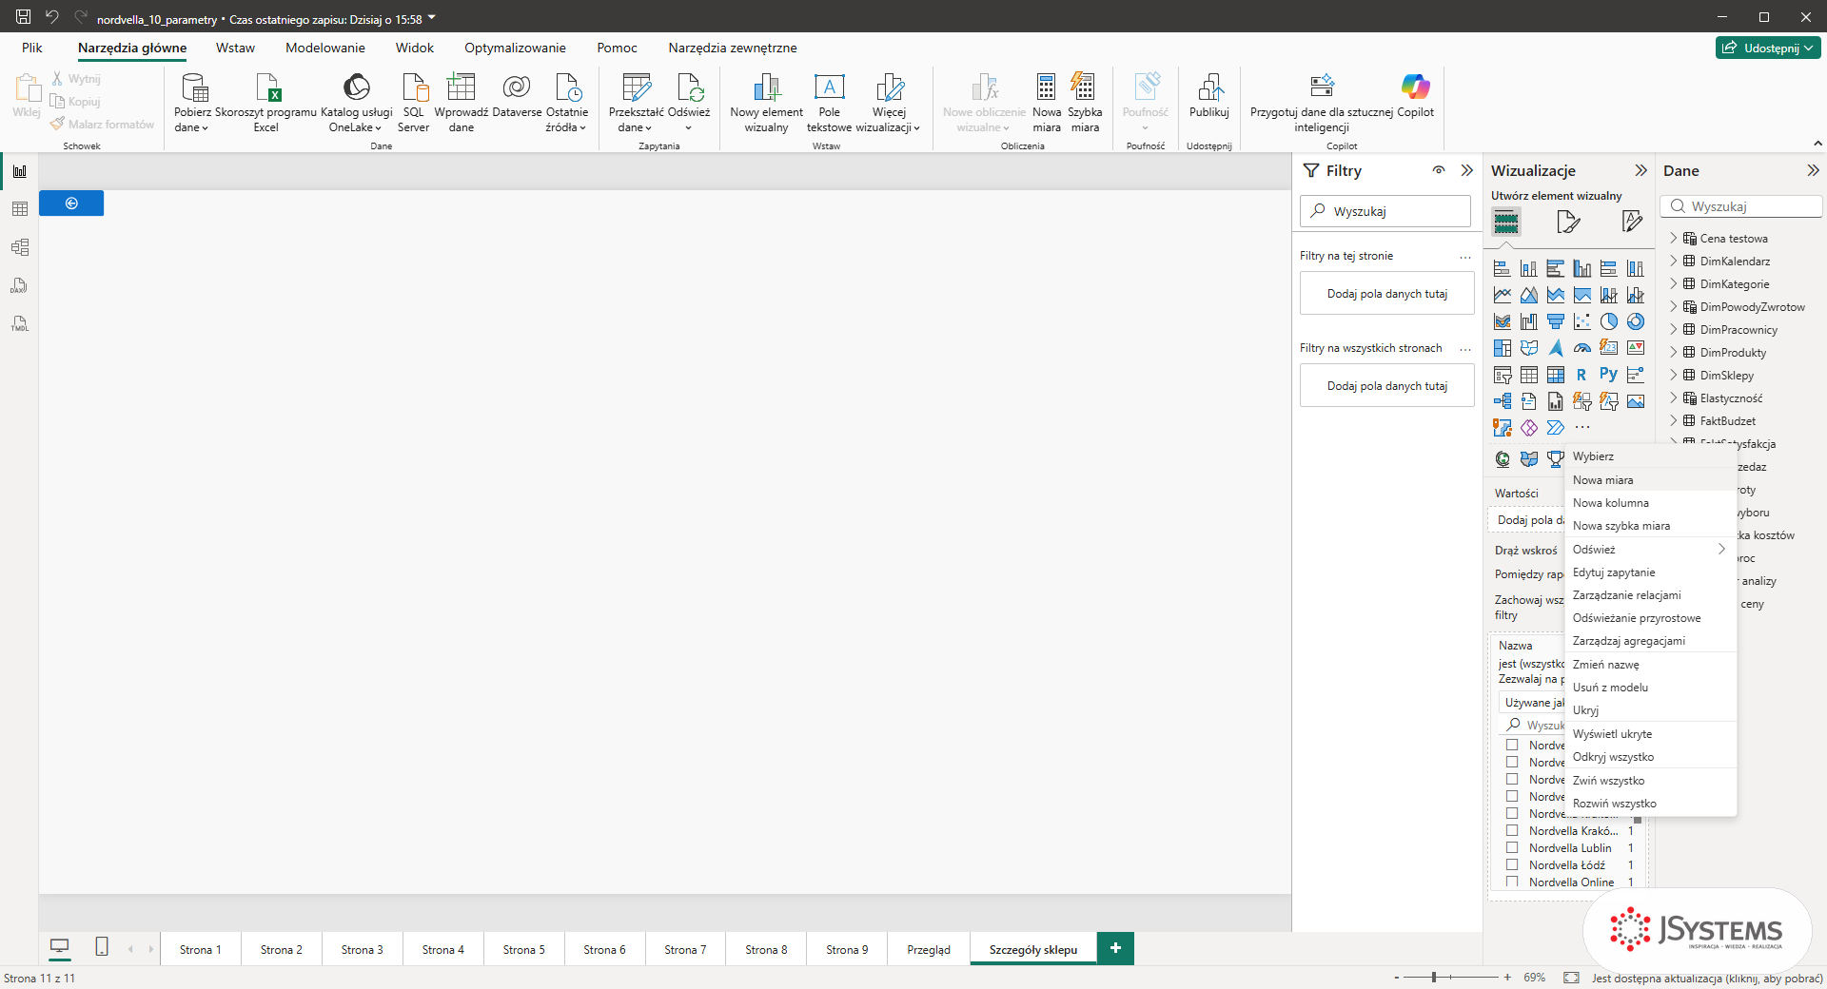Open the Odśwież submenu in context menu
The image size is (1827, 989).
click(1650, 549)
